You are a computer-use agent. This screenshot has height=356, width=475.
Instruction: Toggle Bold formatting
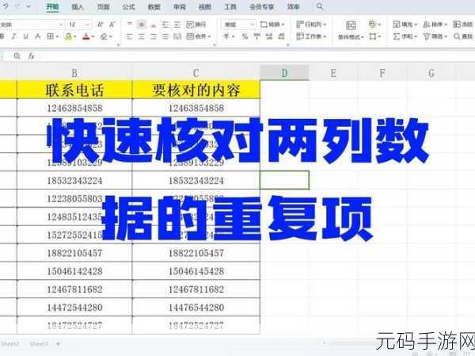(x=2, y=36)
